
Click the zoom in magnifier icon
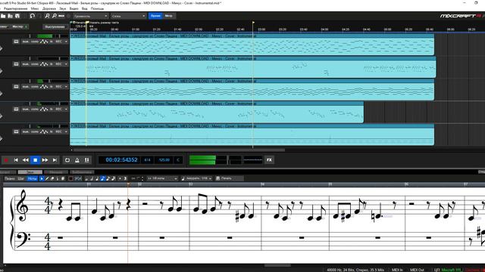tap(47, 16)
